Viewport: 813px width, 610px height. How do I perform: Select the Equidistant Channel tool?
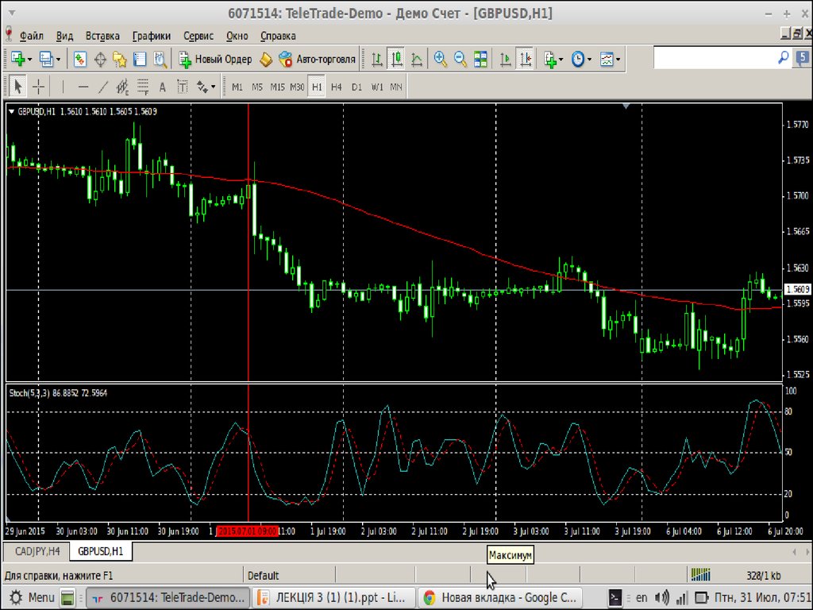[x=122, y=87]
